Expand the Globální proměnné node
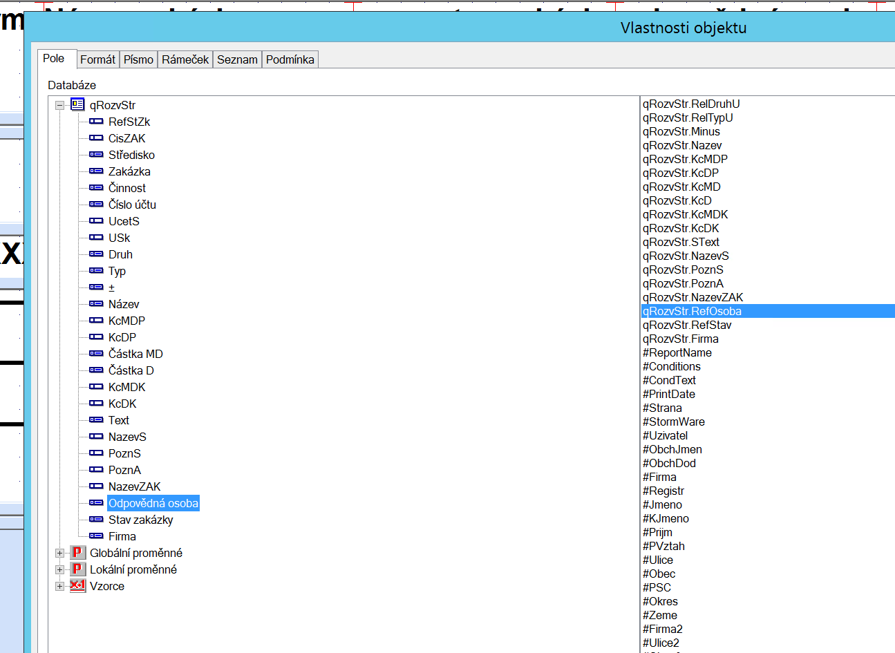 click(59, 553)
